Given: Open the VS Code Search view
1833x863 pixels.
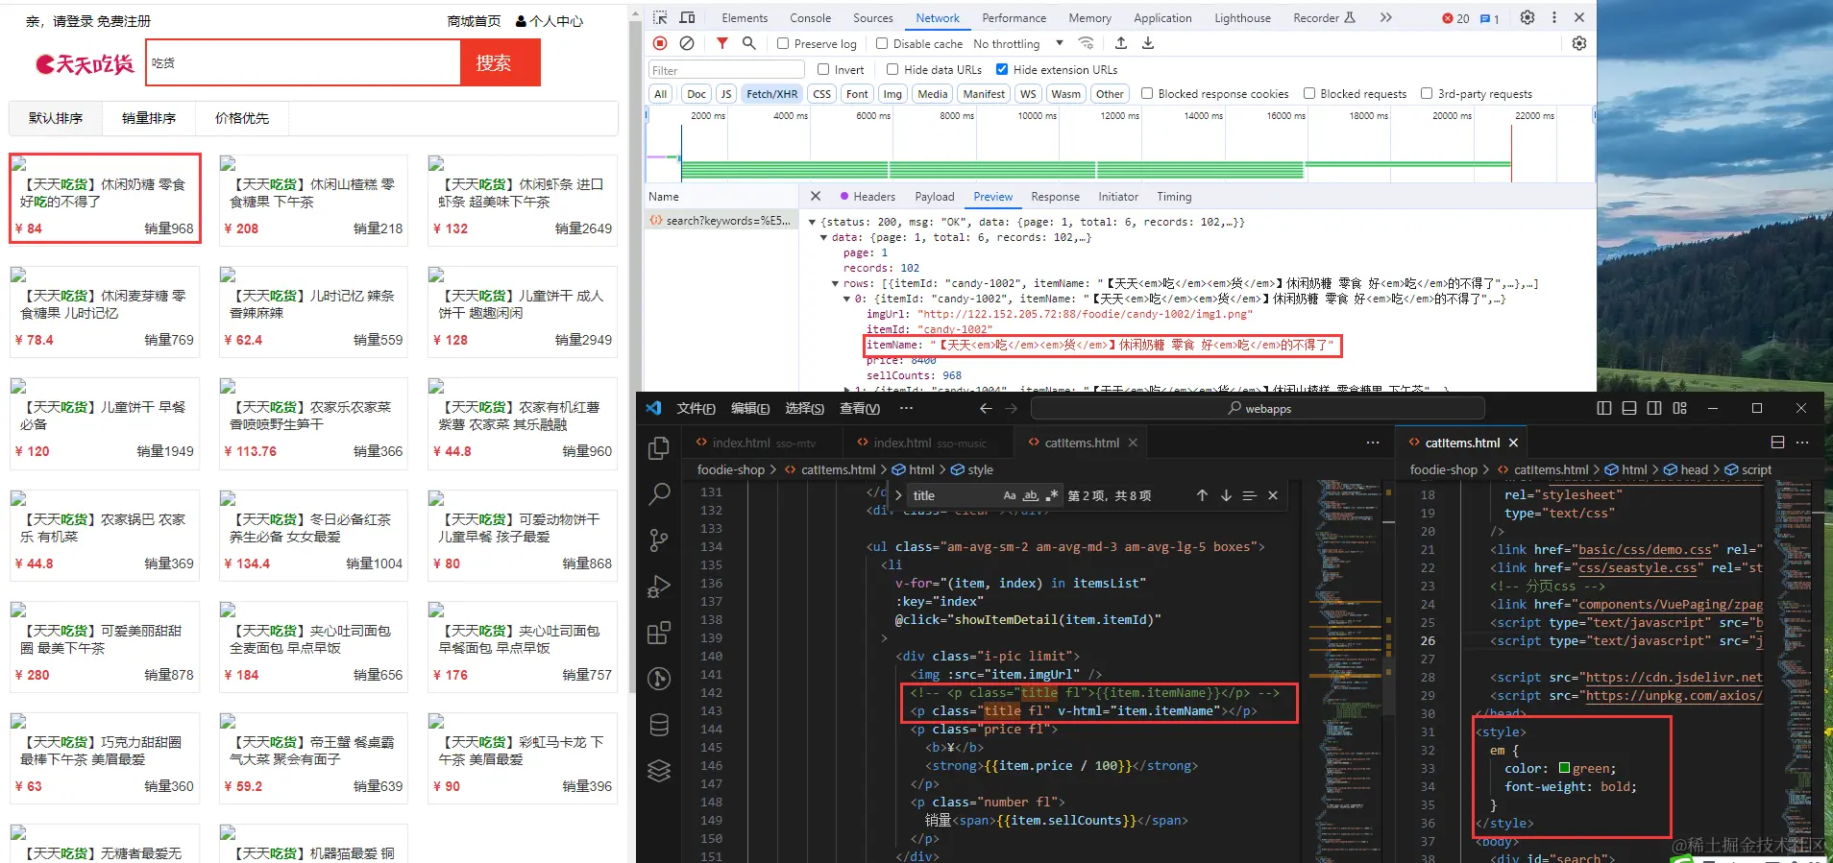Looking at the screenshot, I should [x=659, y=494].
